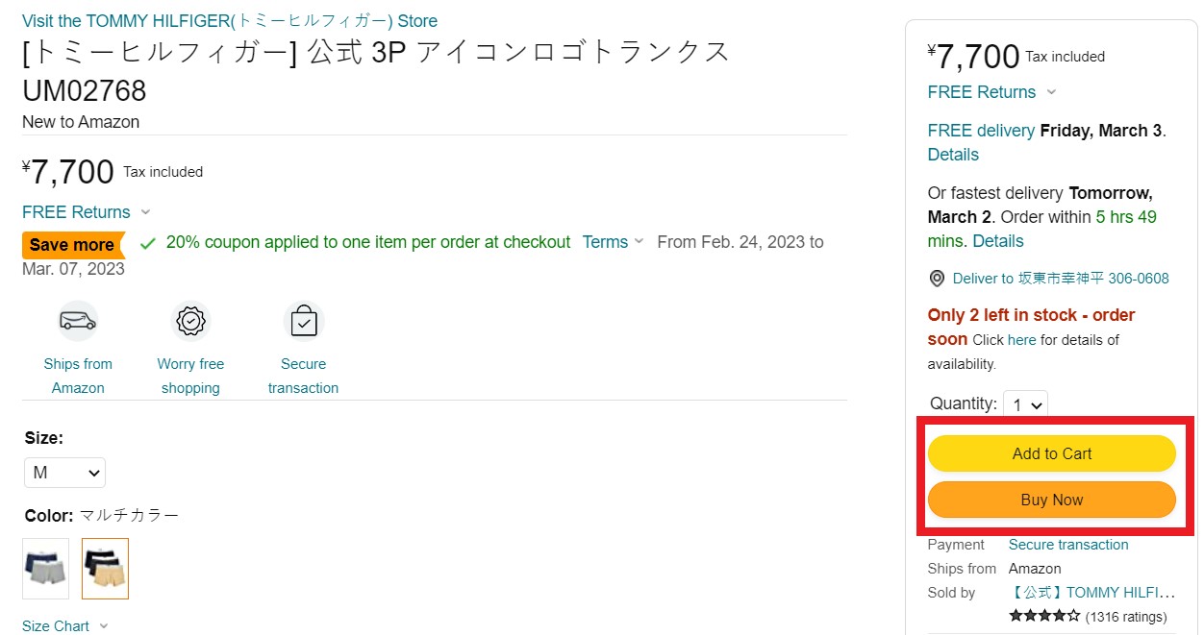
Task: Click the Ships from Amazon truck icon
Action: point(77,321)
